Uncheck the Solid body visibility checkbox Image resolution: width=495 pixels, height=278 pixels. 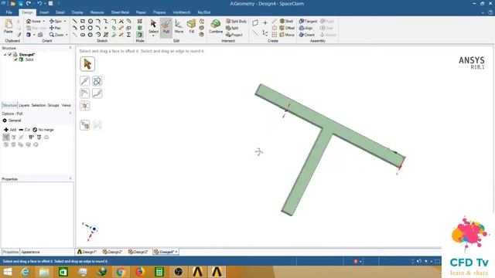click(15, 59)
